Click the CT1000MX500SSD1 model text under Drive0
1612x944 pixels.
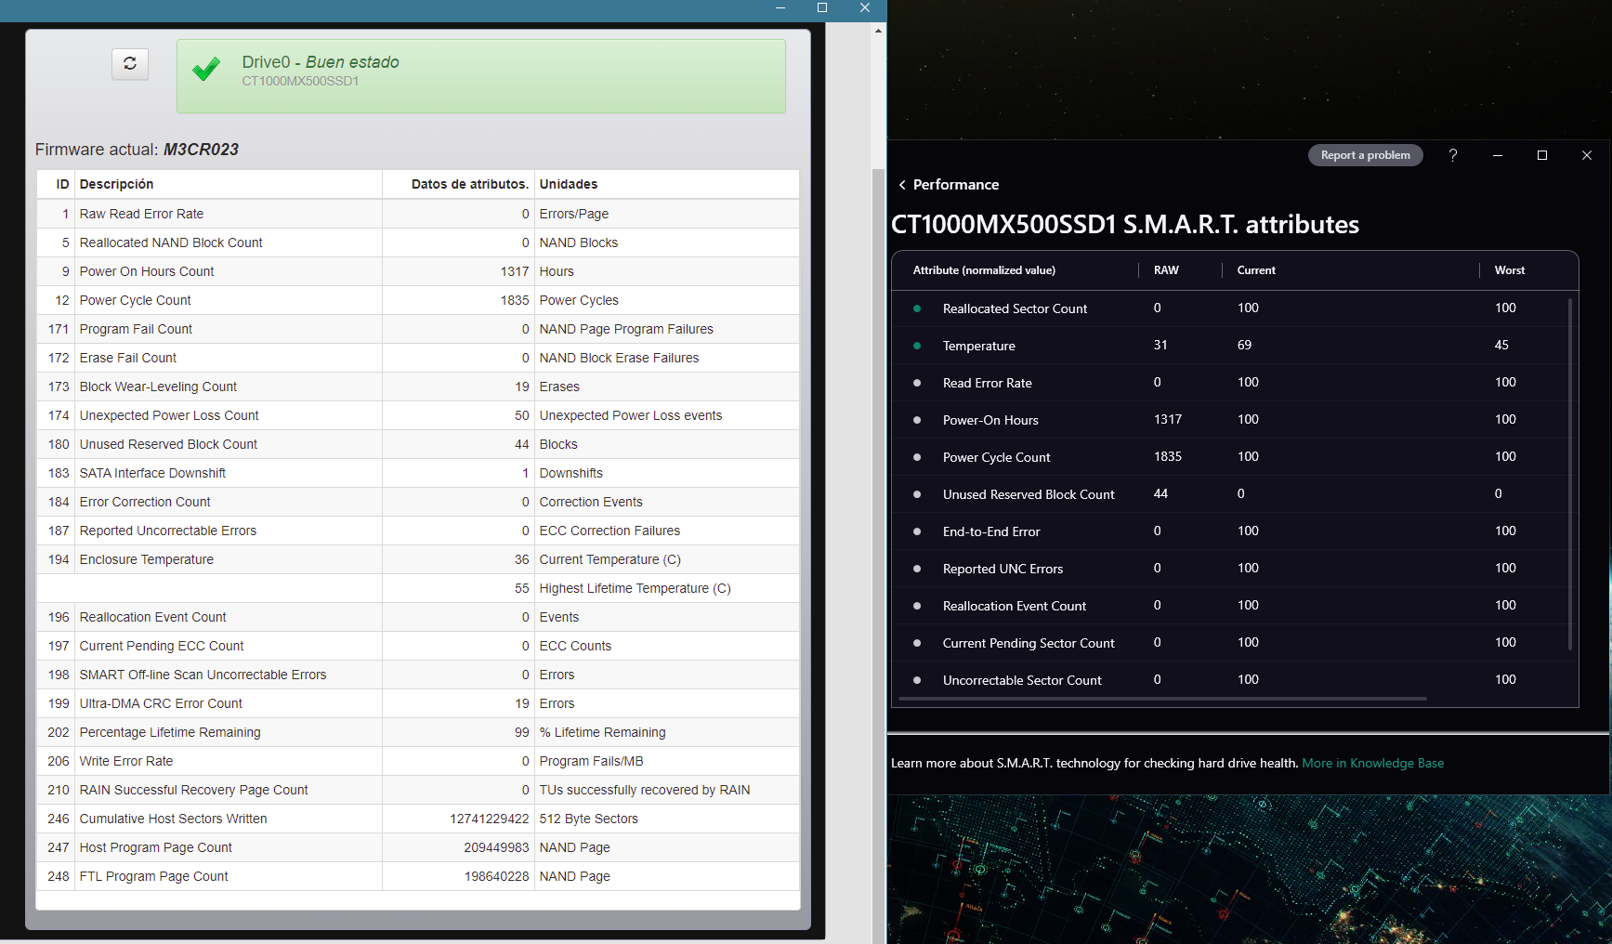tap(300, 82)
